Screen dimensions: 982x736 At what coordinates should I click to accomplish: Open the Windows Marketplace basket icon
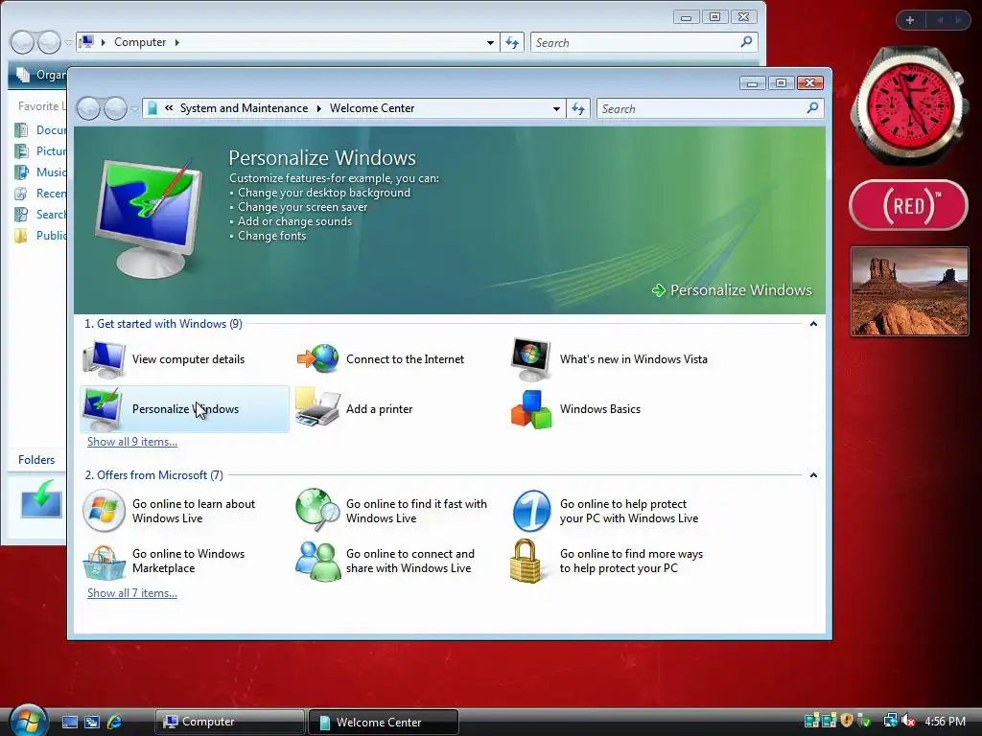pos(104,562)
